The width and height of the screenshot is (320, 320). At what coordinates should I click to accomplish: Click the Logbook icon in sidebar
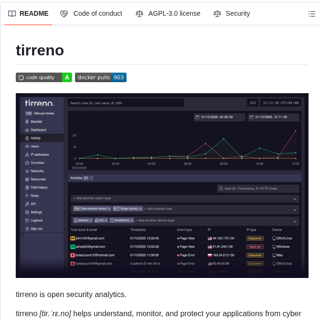click(27, 221)
